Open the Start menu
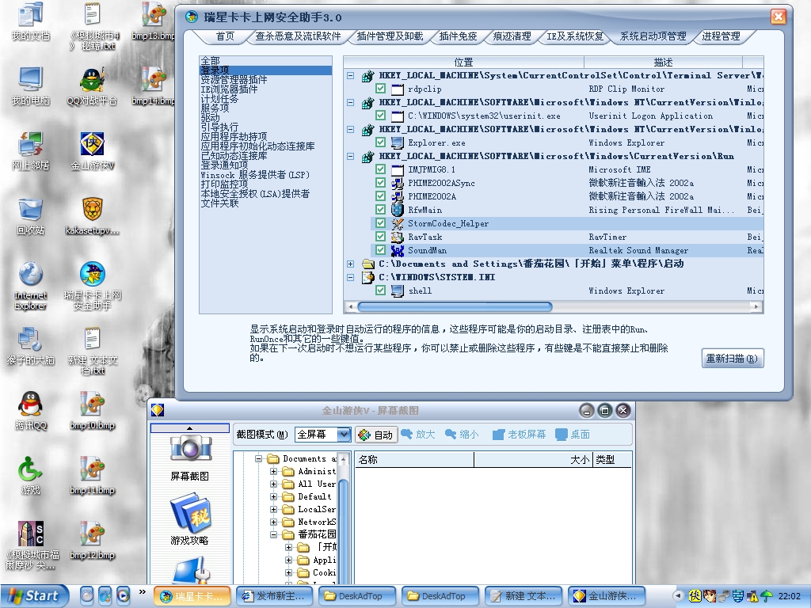Viewport: 811px width, 608px height. point(34,596)
